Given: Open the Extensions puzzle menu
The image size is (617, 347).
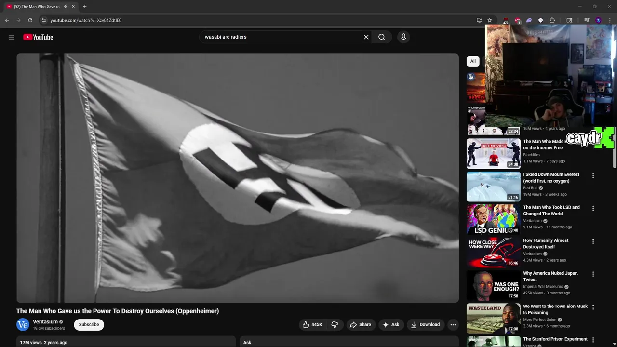Looking at the screenshot, I should 552,20.
